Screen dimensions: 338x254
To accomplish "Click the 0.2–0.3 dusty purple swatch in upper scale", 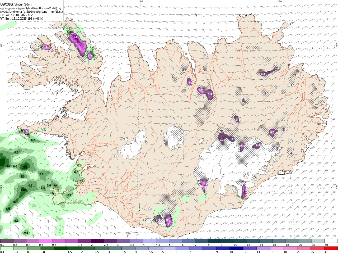I will [7, 241].
